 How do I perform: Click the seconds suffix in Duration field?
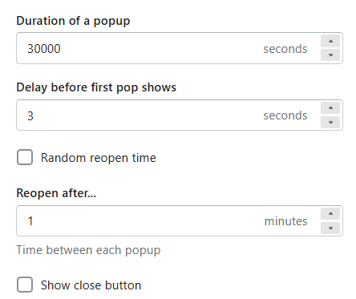[285, 49]
